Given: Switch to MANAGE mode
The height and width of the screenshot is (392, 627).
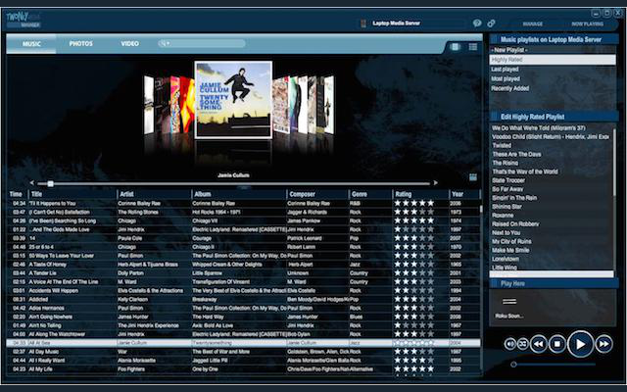Looking at the screenshot, I should (x=533, y=24).
